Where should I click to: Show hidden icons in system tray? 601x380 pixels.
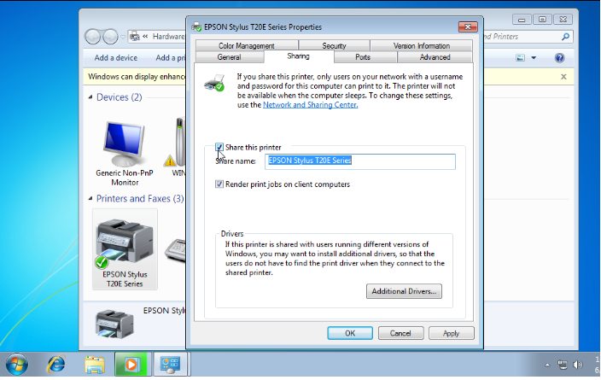[547, 365]
